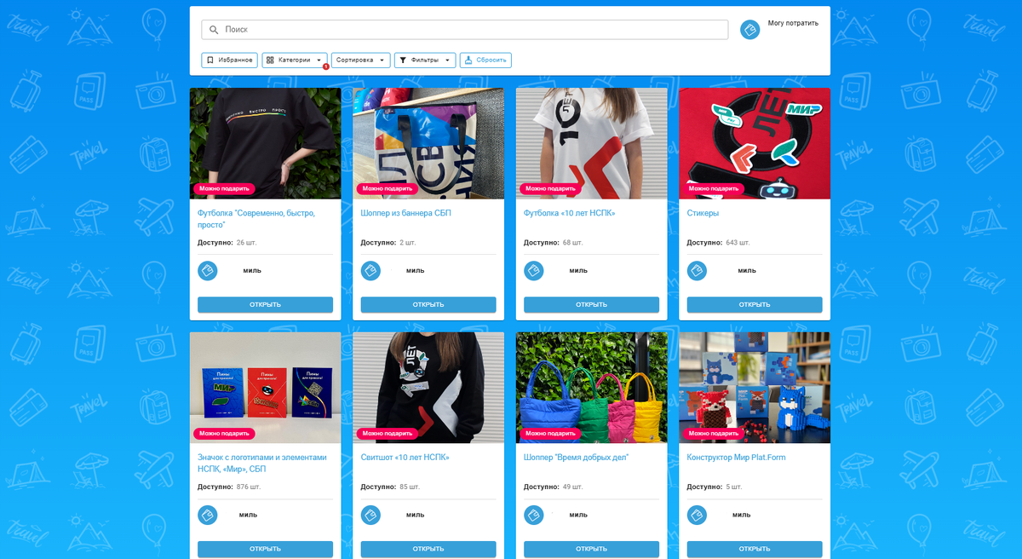The image size is (1022, 559).
Task: Click the Сбросить reset button
Action: [x=485, y=61]
